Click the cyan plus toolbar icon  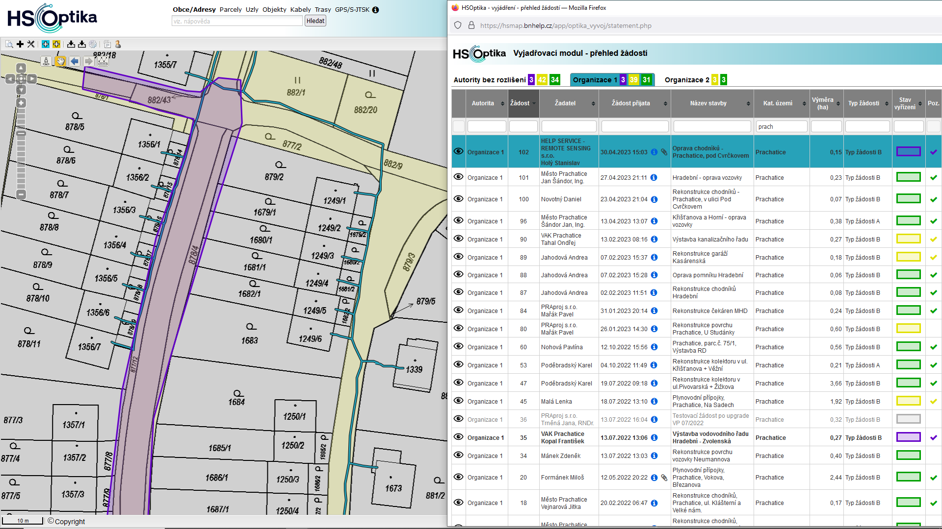[46, 44]
